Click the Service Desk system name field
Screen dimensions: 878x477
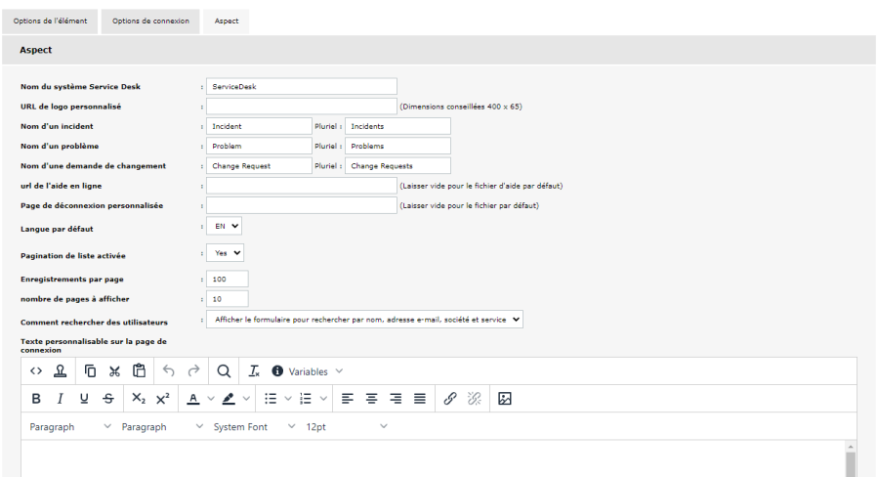[301, 86]
